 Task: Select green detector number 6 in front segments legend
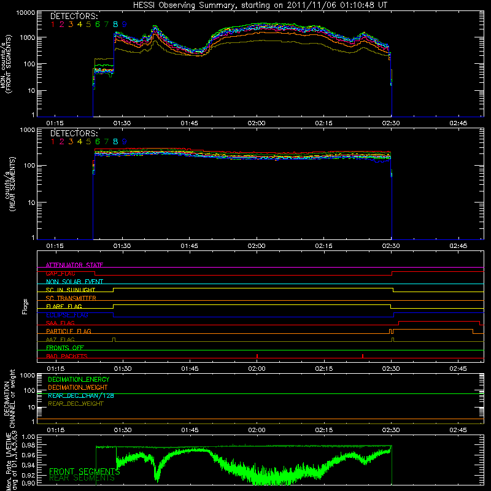click(98, 25)
